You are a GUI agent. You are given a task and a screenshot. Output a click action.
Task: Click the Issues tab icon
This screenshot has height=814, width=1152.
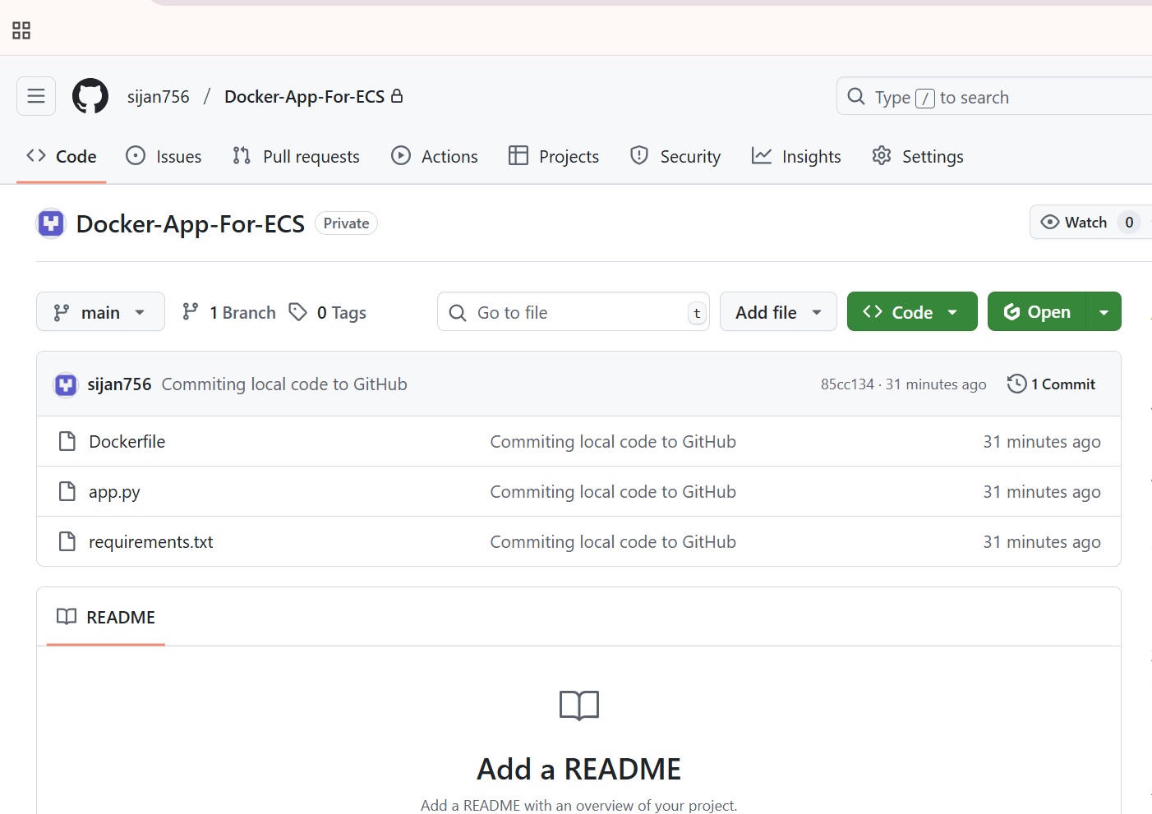coord(135,155)
